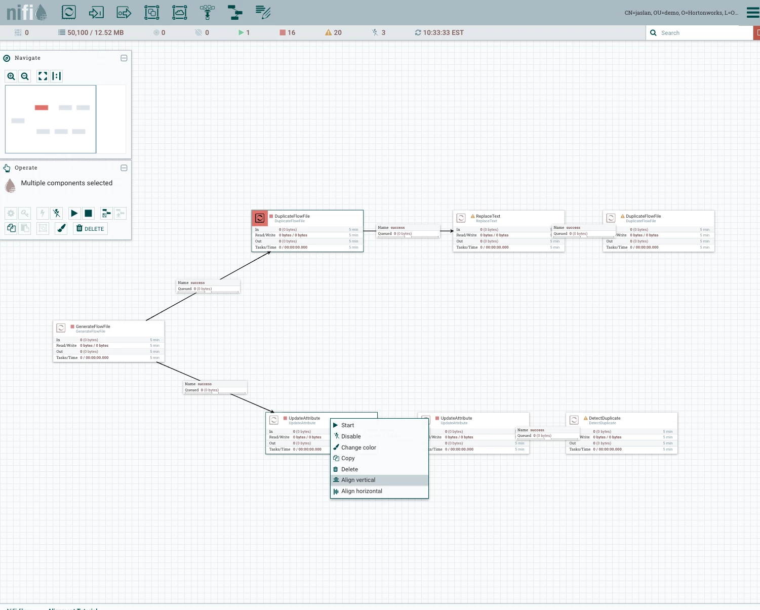
Task: Choose Start from the context menu
Action: coord(379,425)
